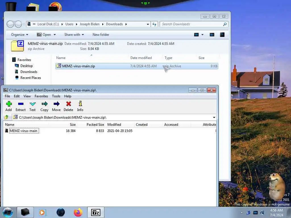291x218 pixels.
Task: Open the View menu in 7-Zip
Action: tap(27, 96)
